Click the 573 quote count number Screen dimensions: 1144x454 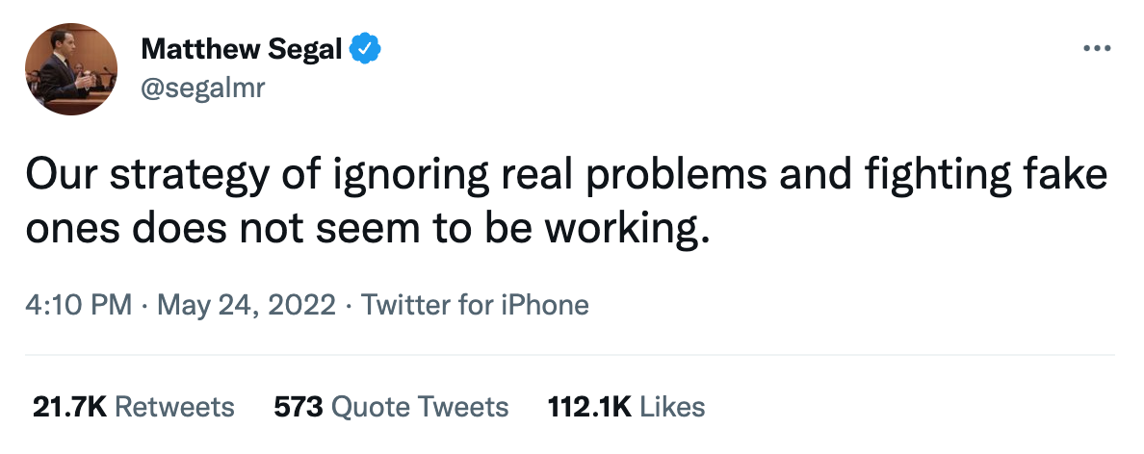pos(299,407)
